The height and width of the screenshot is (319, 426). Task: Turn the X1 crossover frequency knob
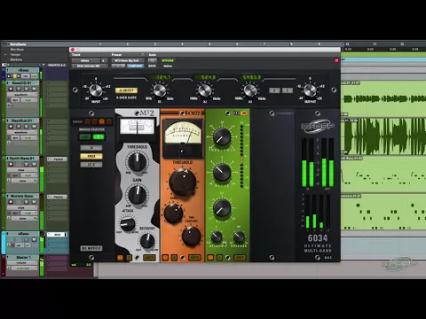click(160, 90)
